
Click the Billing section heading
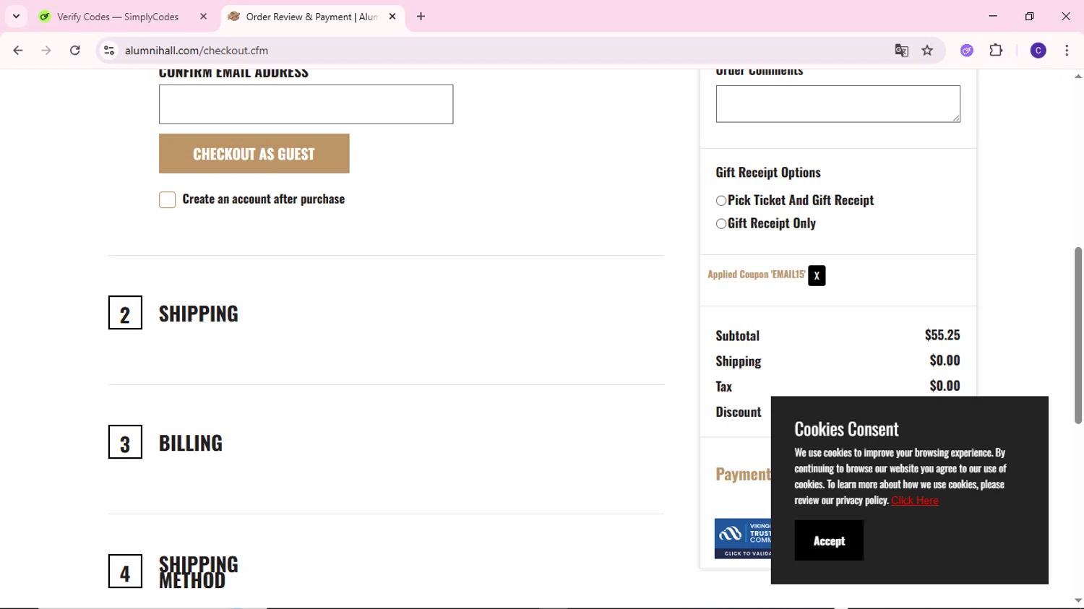(x=191, y=443)
